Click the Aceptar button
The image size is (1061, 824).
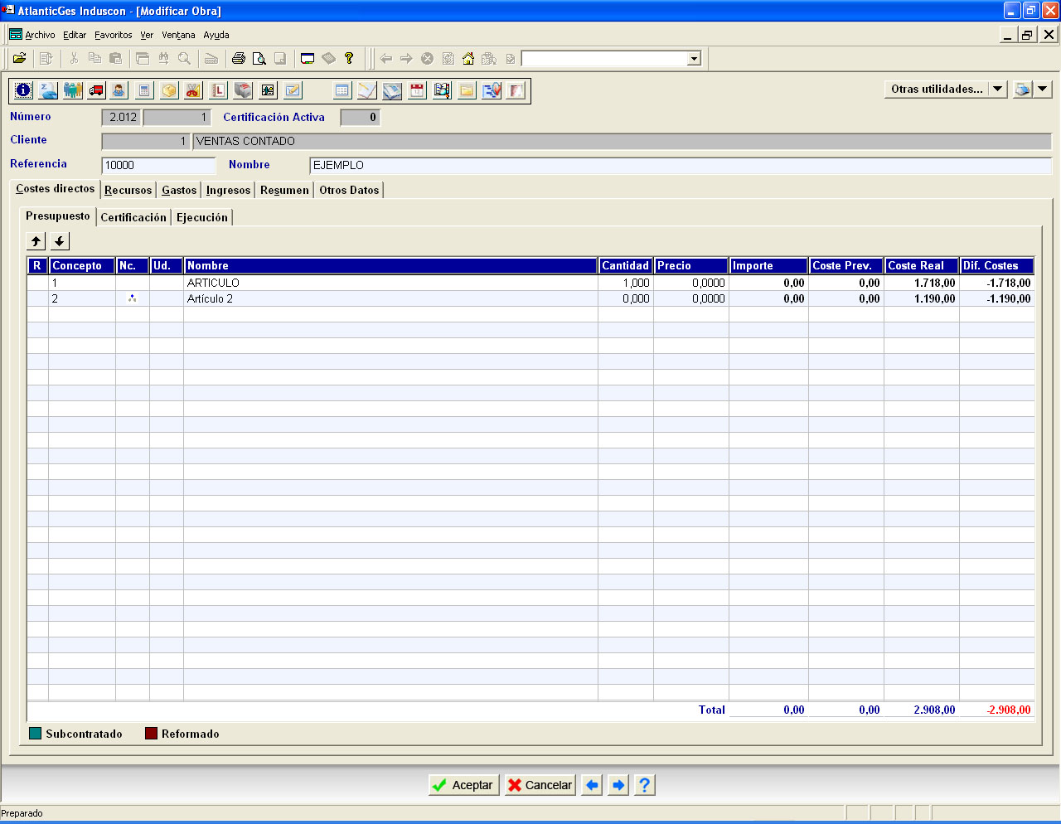[x=464, y=785]
